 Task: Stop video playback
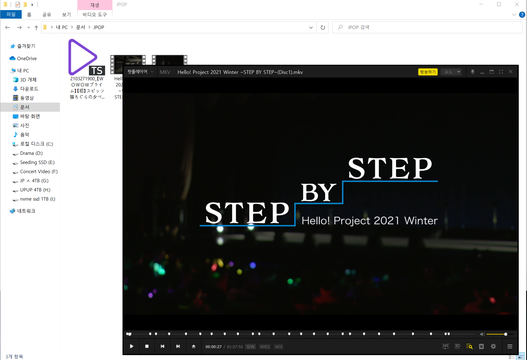coord(147,346)
